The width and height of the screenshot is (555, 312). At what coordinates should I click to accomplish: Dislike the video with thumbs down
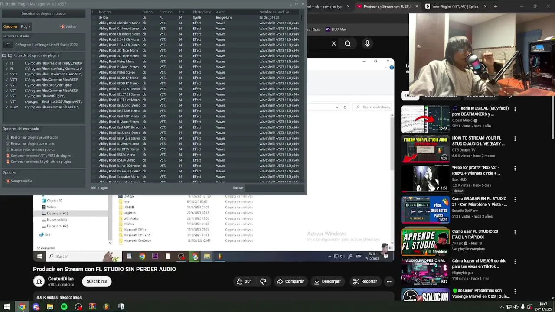point(263,281)
